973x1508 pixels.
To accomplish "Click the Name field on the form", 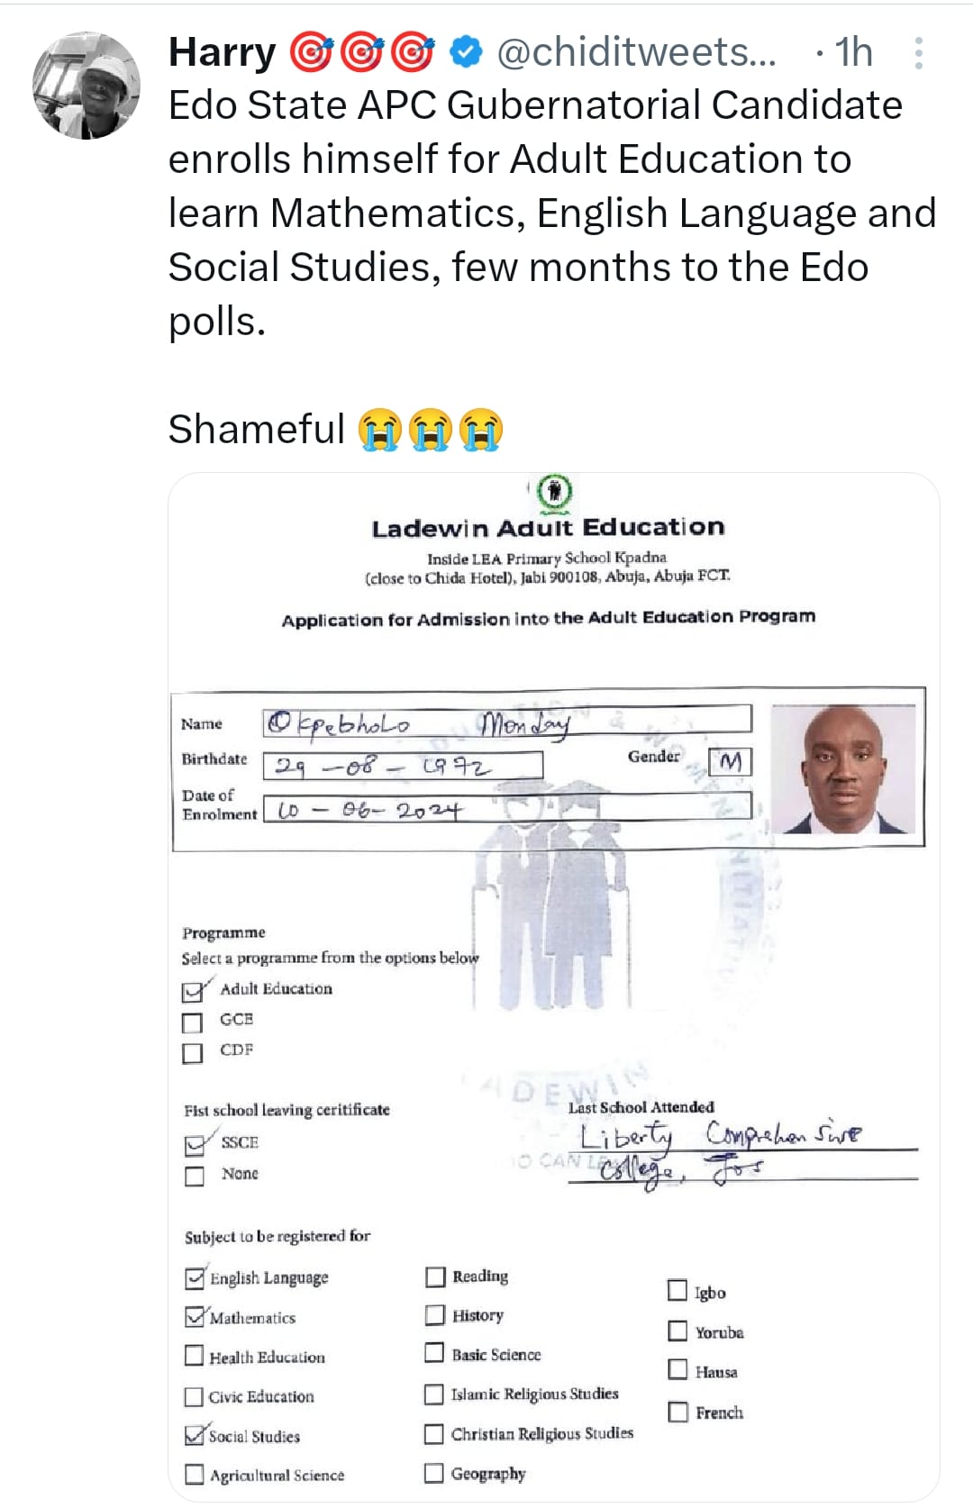I will [x=506, y=722].
